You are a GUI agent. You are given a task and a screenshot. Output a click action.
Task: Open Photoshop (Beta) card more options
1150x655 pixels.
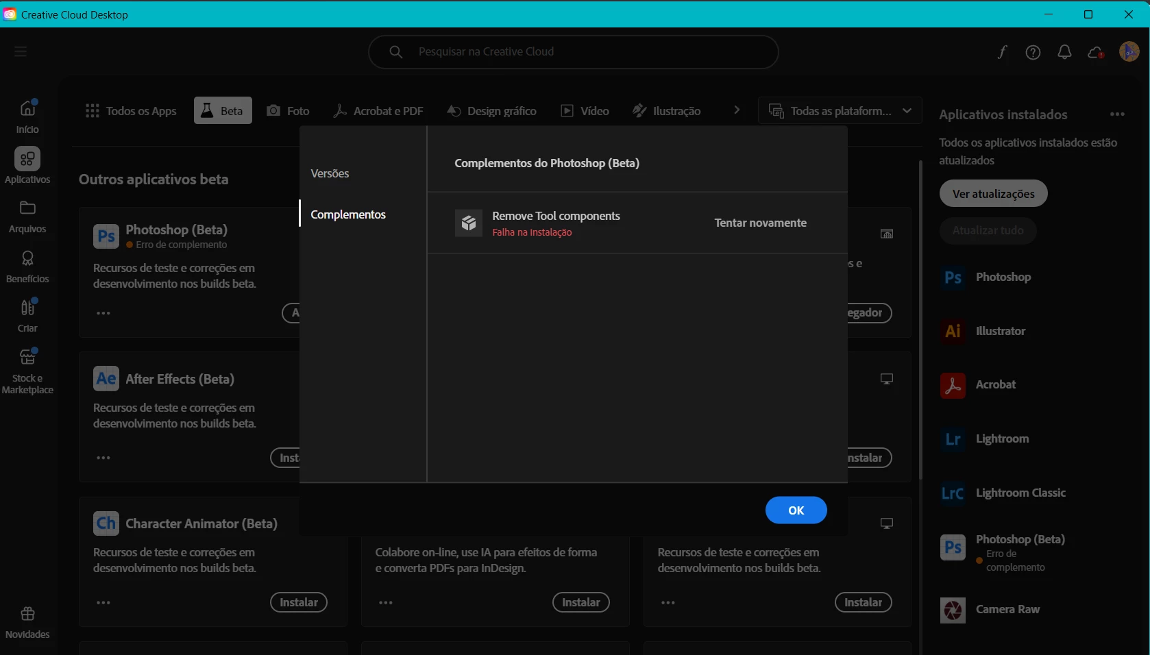point(103,313)
